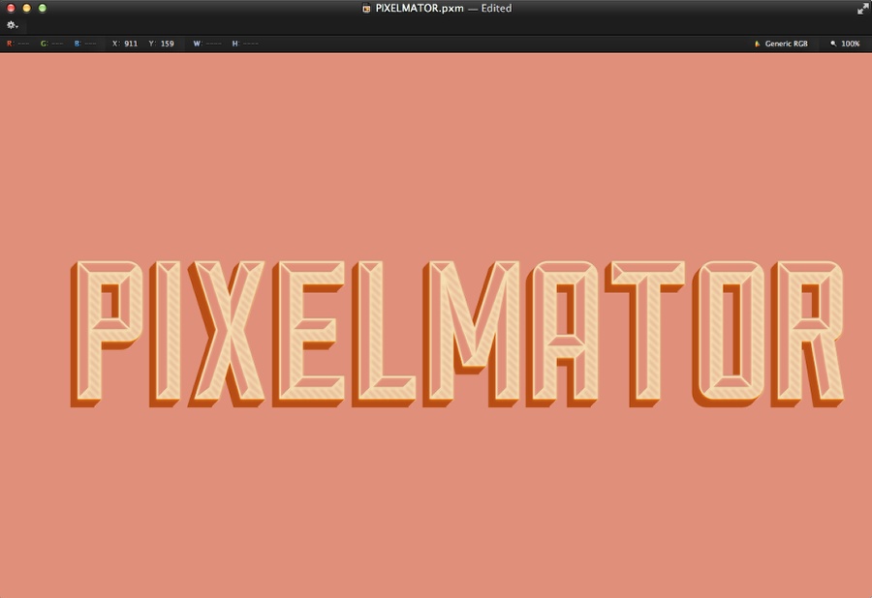This screenshot has width=872, height=598.
Task: Click the G color readout
Action: tap(51, 44)
